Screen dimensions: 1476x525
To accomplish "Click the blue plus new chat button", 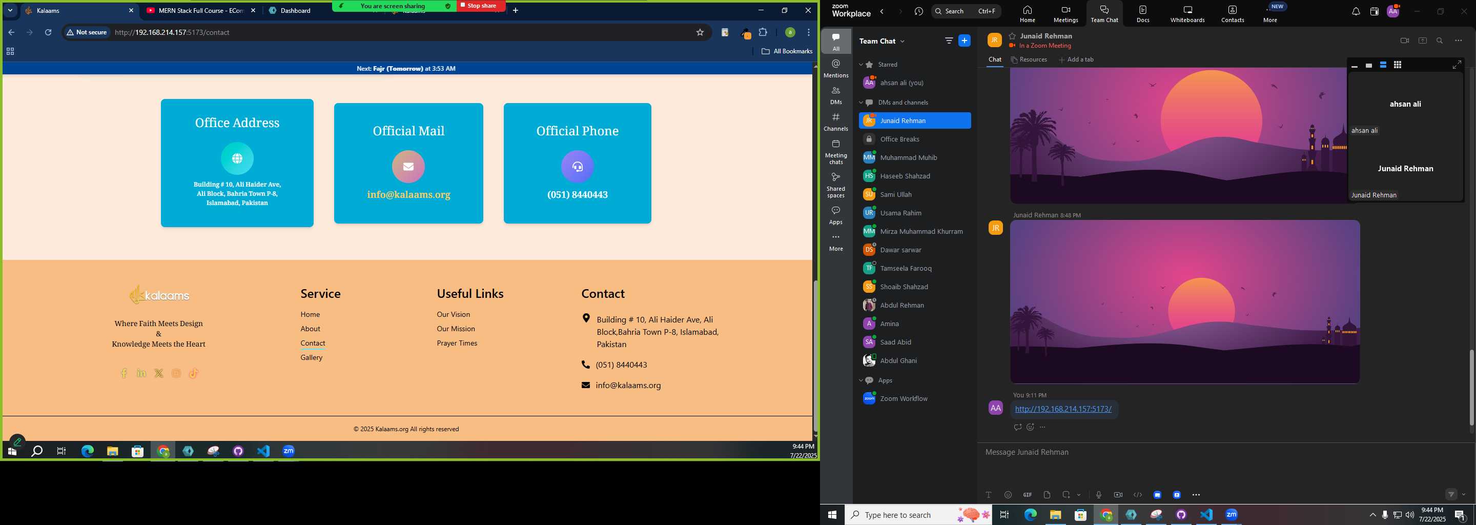I will 965,41.
